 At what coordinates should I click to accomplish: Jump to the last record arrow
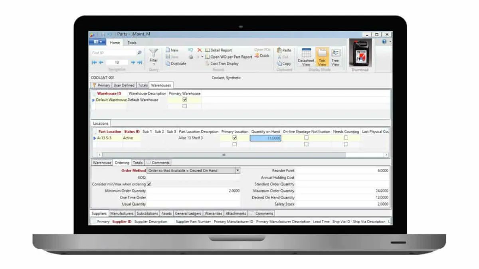click(x=140, y=62)
